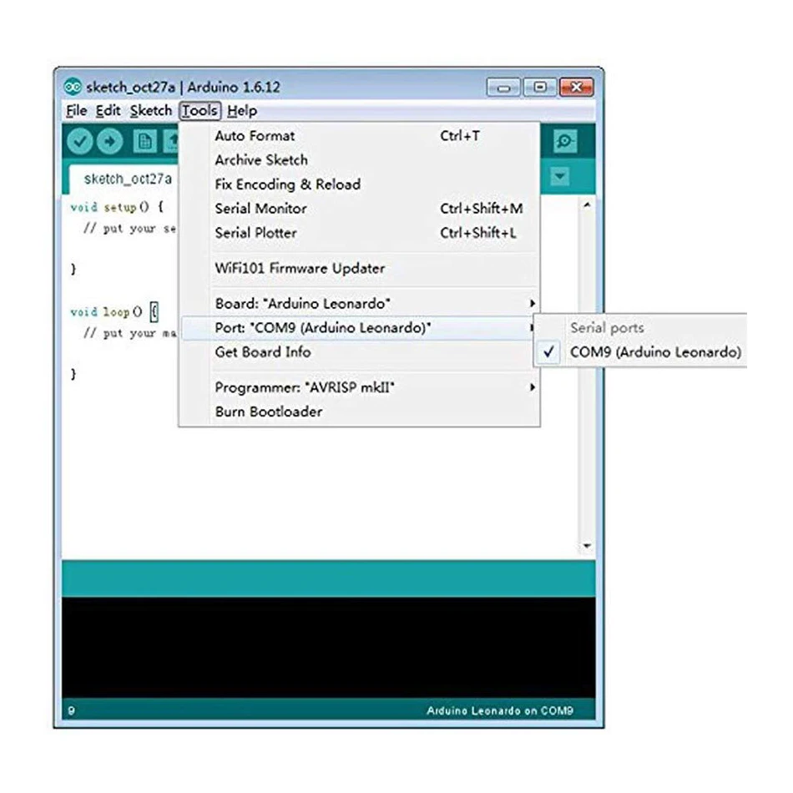Screen dimensions: 793x793
Task: Select Burn Bootloader menu entry
Action: pos(360,412)
